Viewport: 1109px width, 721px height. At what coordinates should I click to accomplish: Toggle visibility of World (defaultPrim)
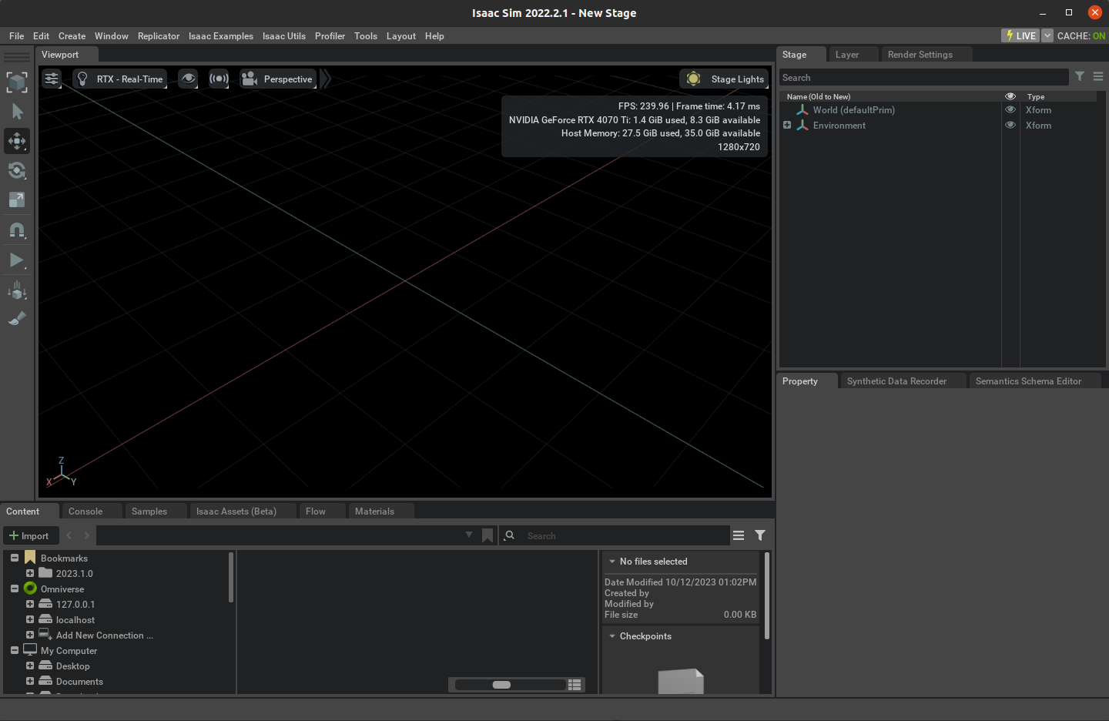pyautogui.click(x=1010, y=109)
